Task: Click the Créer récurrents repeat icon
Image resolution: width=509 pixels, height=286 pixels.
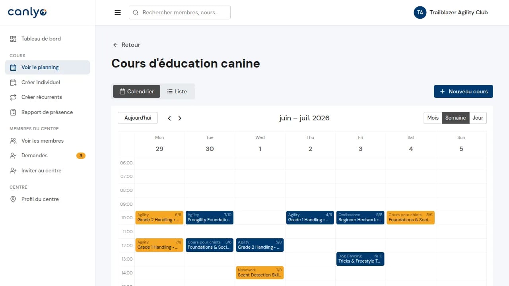Action: pyautogui.click(x=13, y=97)
